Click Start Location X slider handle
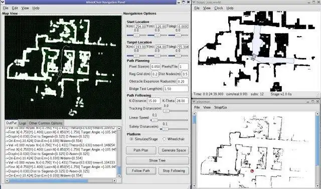The width and height of the screenshot is (321, 189). point(136,35)
